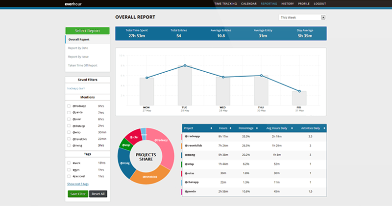The height and width of the screenshot is (206, 392).
Task: Open Time Tracking in top navigation
Action: 225,3
